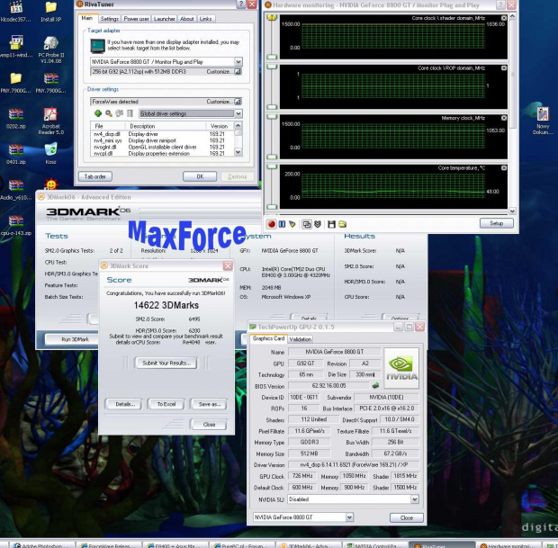Viewport: 558px width, 548px height.
Task: Click the magnifier icon in Driver settings
Action: [x=109, y=113]
